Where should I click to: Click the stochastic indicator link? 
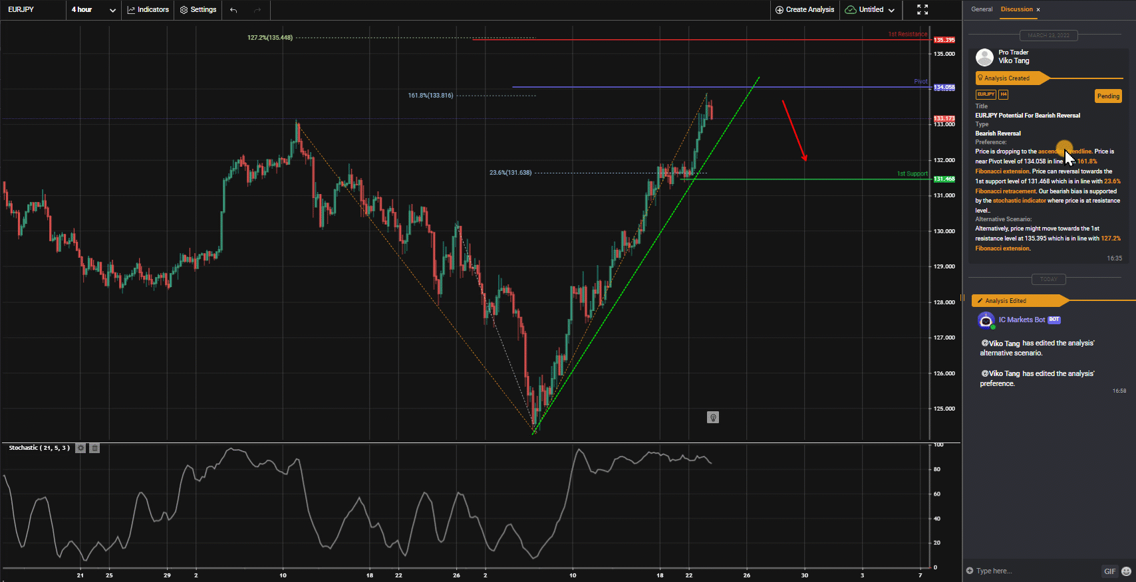(x=1019, y=201)
